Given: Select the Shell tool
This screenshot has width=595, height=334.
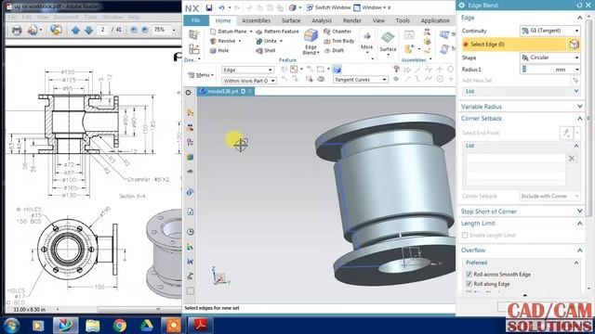Looking at the screenshot, I should click(266, 50).
